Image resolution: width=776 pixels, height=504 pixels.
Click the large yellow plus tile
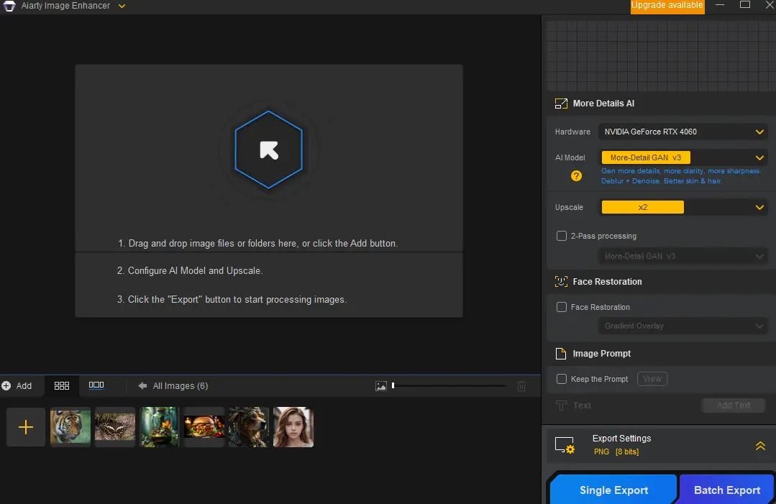pyautogui.click(x=26, y=427)
